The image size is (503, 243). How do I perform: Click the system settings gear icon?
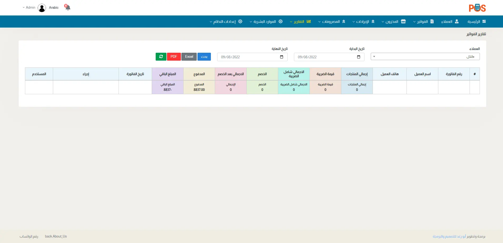point(240,22)
